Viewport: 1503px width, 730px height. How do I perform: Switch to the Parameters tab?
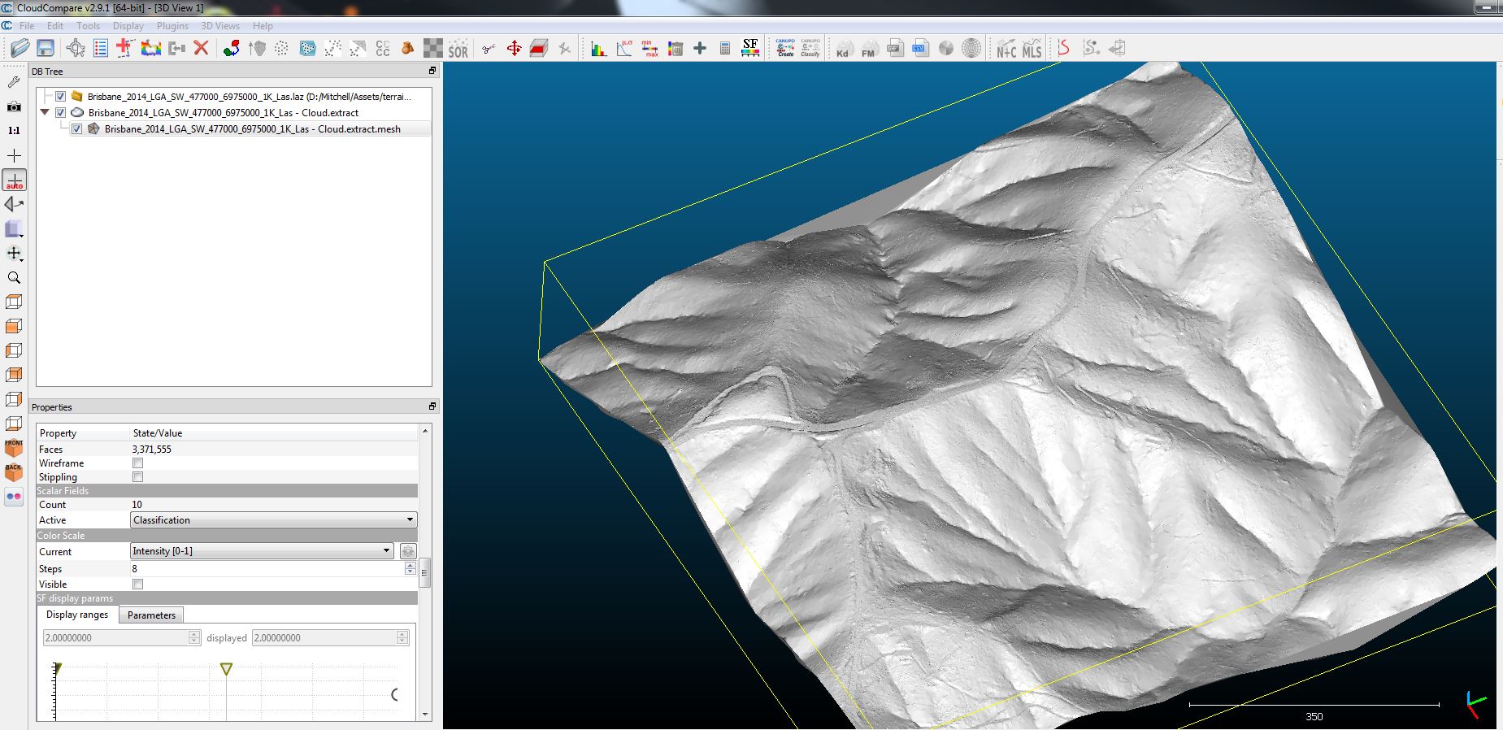151,615
